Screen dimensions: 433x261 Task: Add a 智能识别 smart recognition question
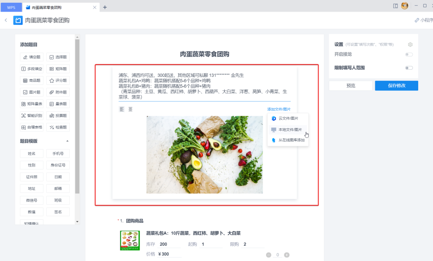pos(32,115)
